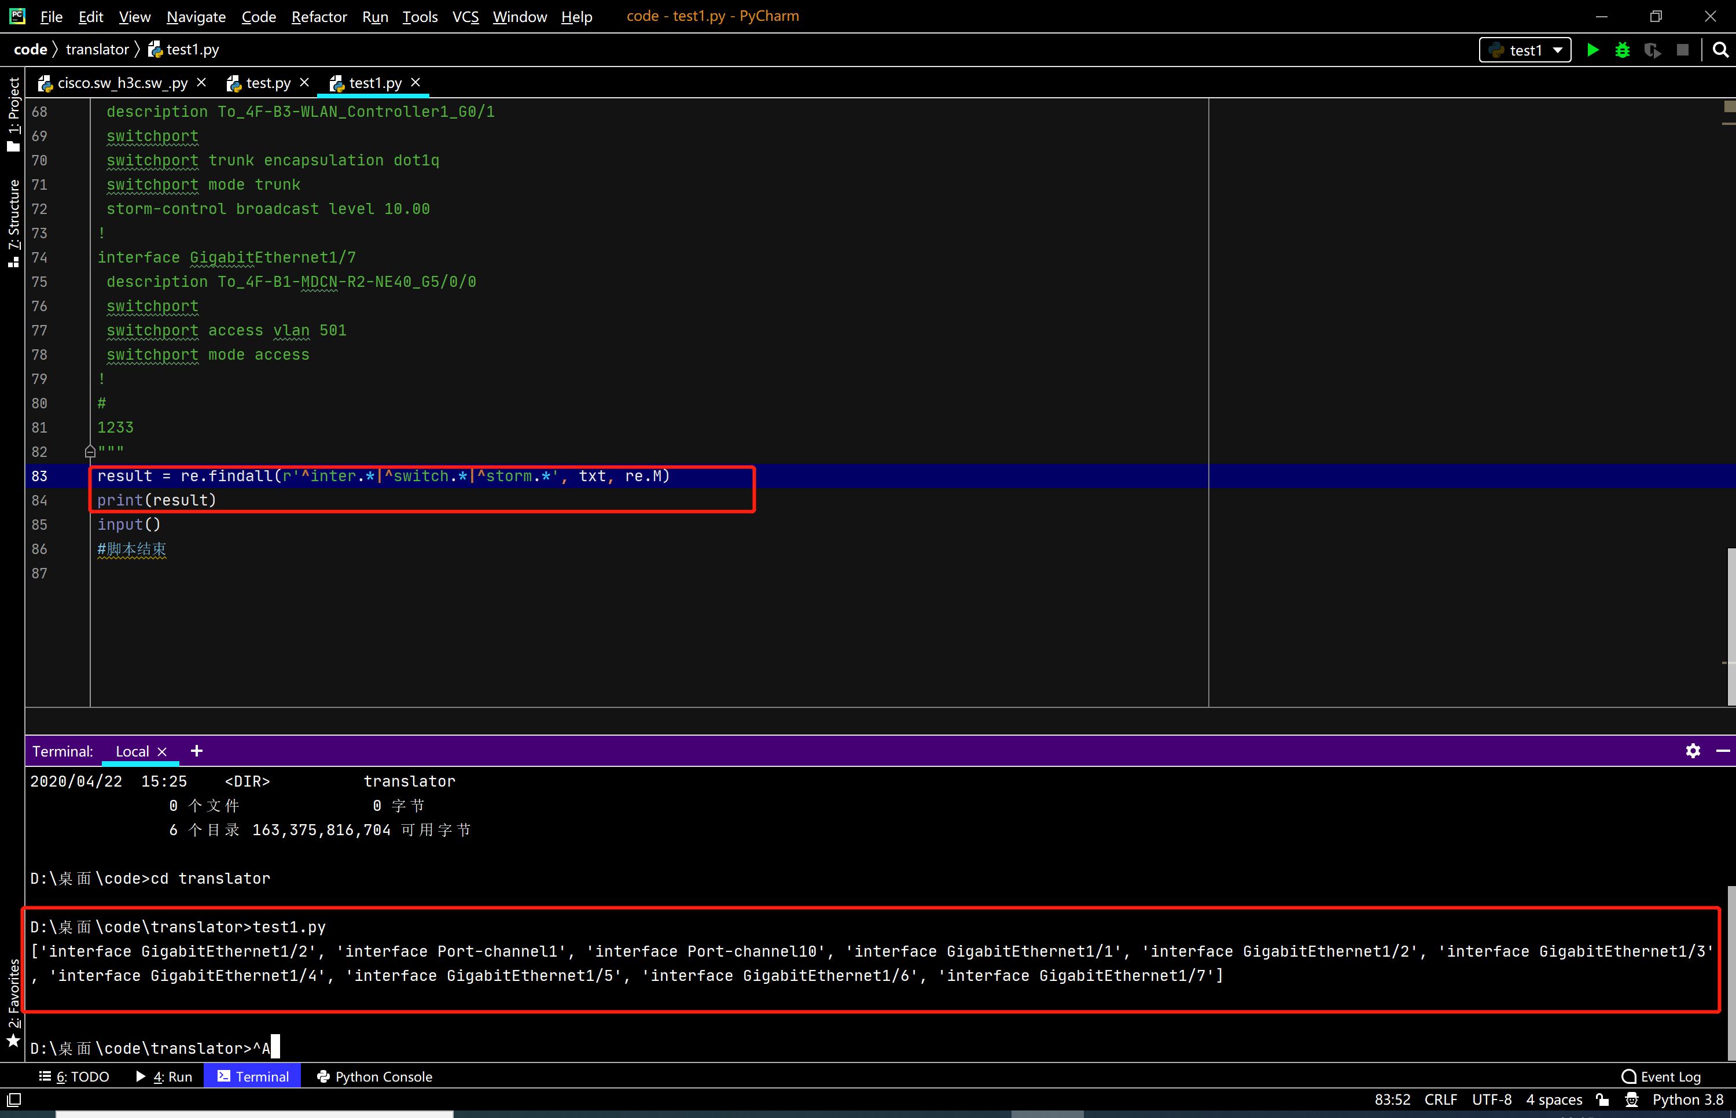The width and height of the screenshot is (1736, 1118).
Task: Click line 85 input() in editor
Action: 128,524
